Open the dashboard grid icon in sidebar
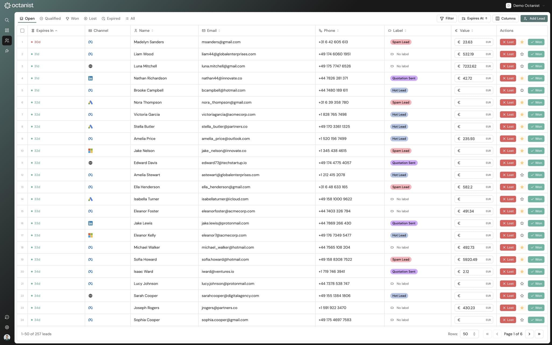 (x=7, y=30)
